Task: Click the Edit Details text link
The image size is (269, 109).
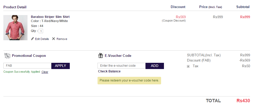Action: coord(42,39)
